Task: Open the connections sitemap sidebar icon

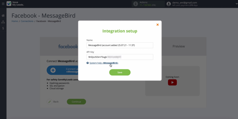Action: pos(3,22)
